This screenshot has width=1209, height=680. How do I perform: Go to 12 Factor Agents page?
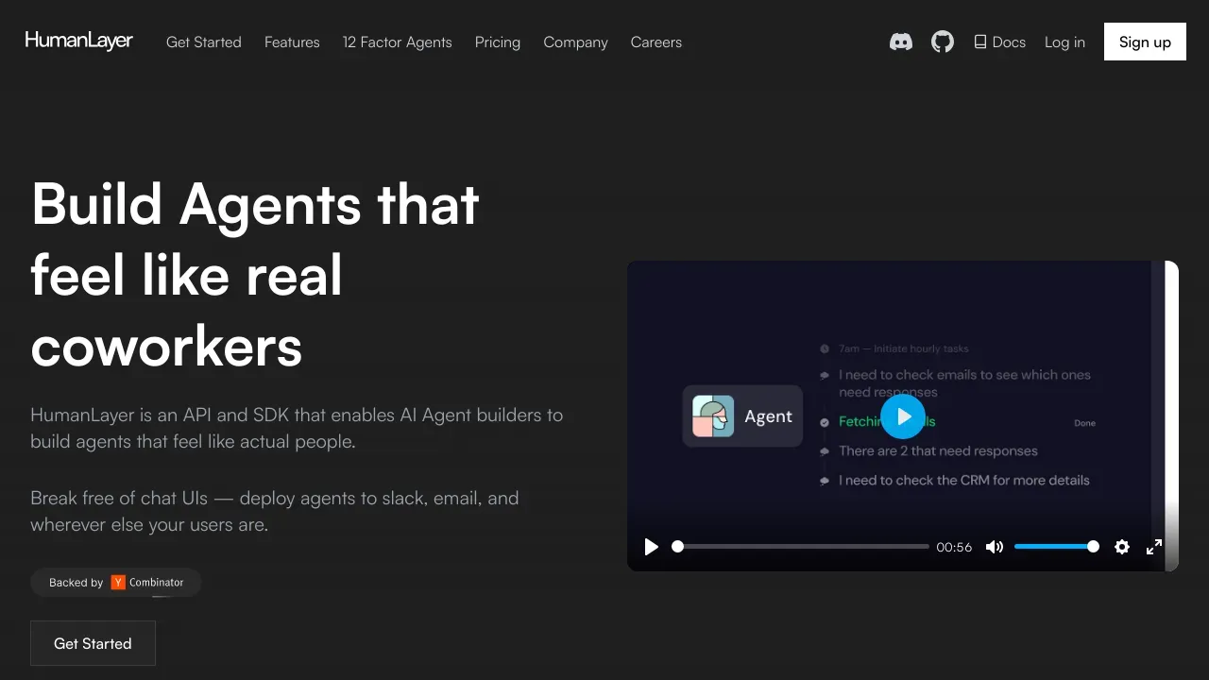click(398, 42)
